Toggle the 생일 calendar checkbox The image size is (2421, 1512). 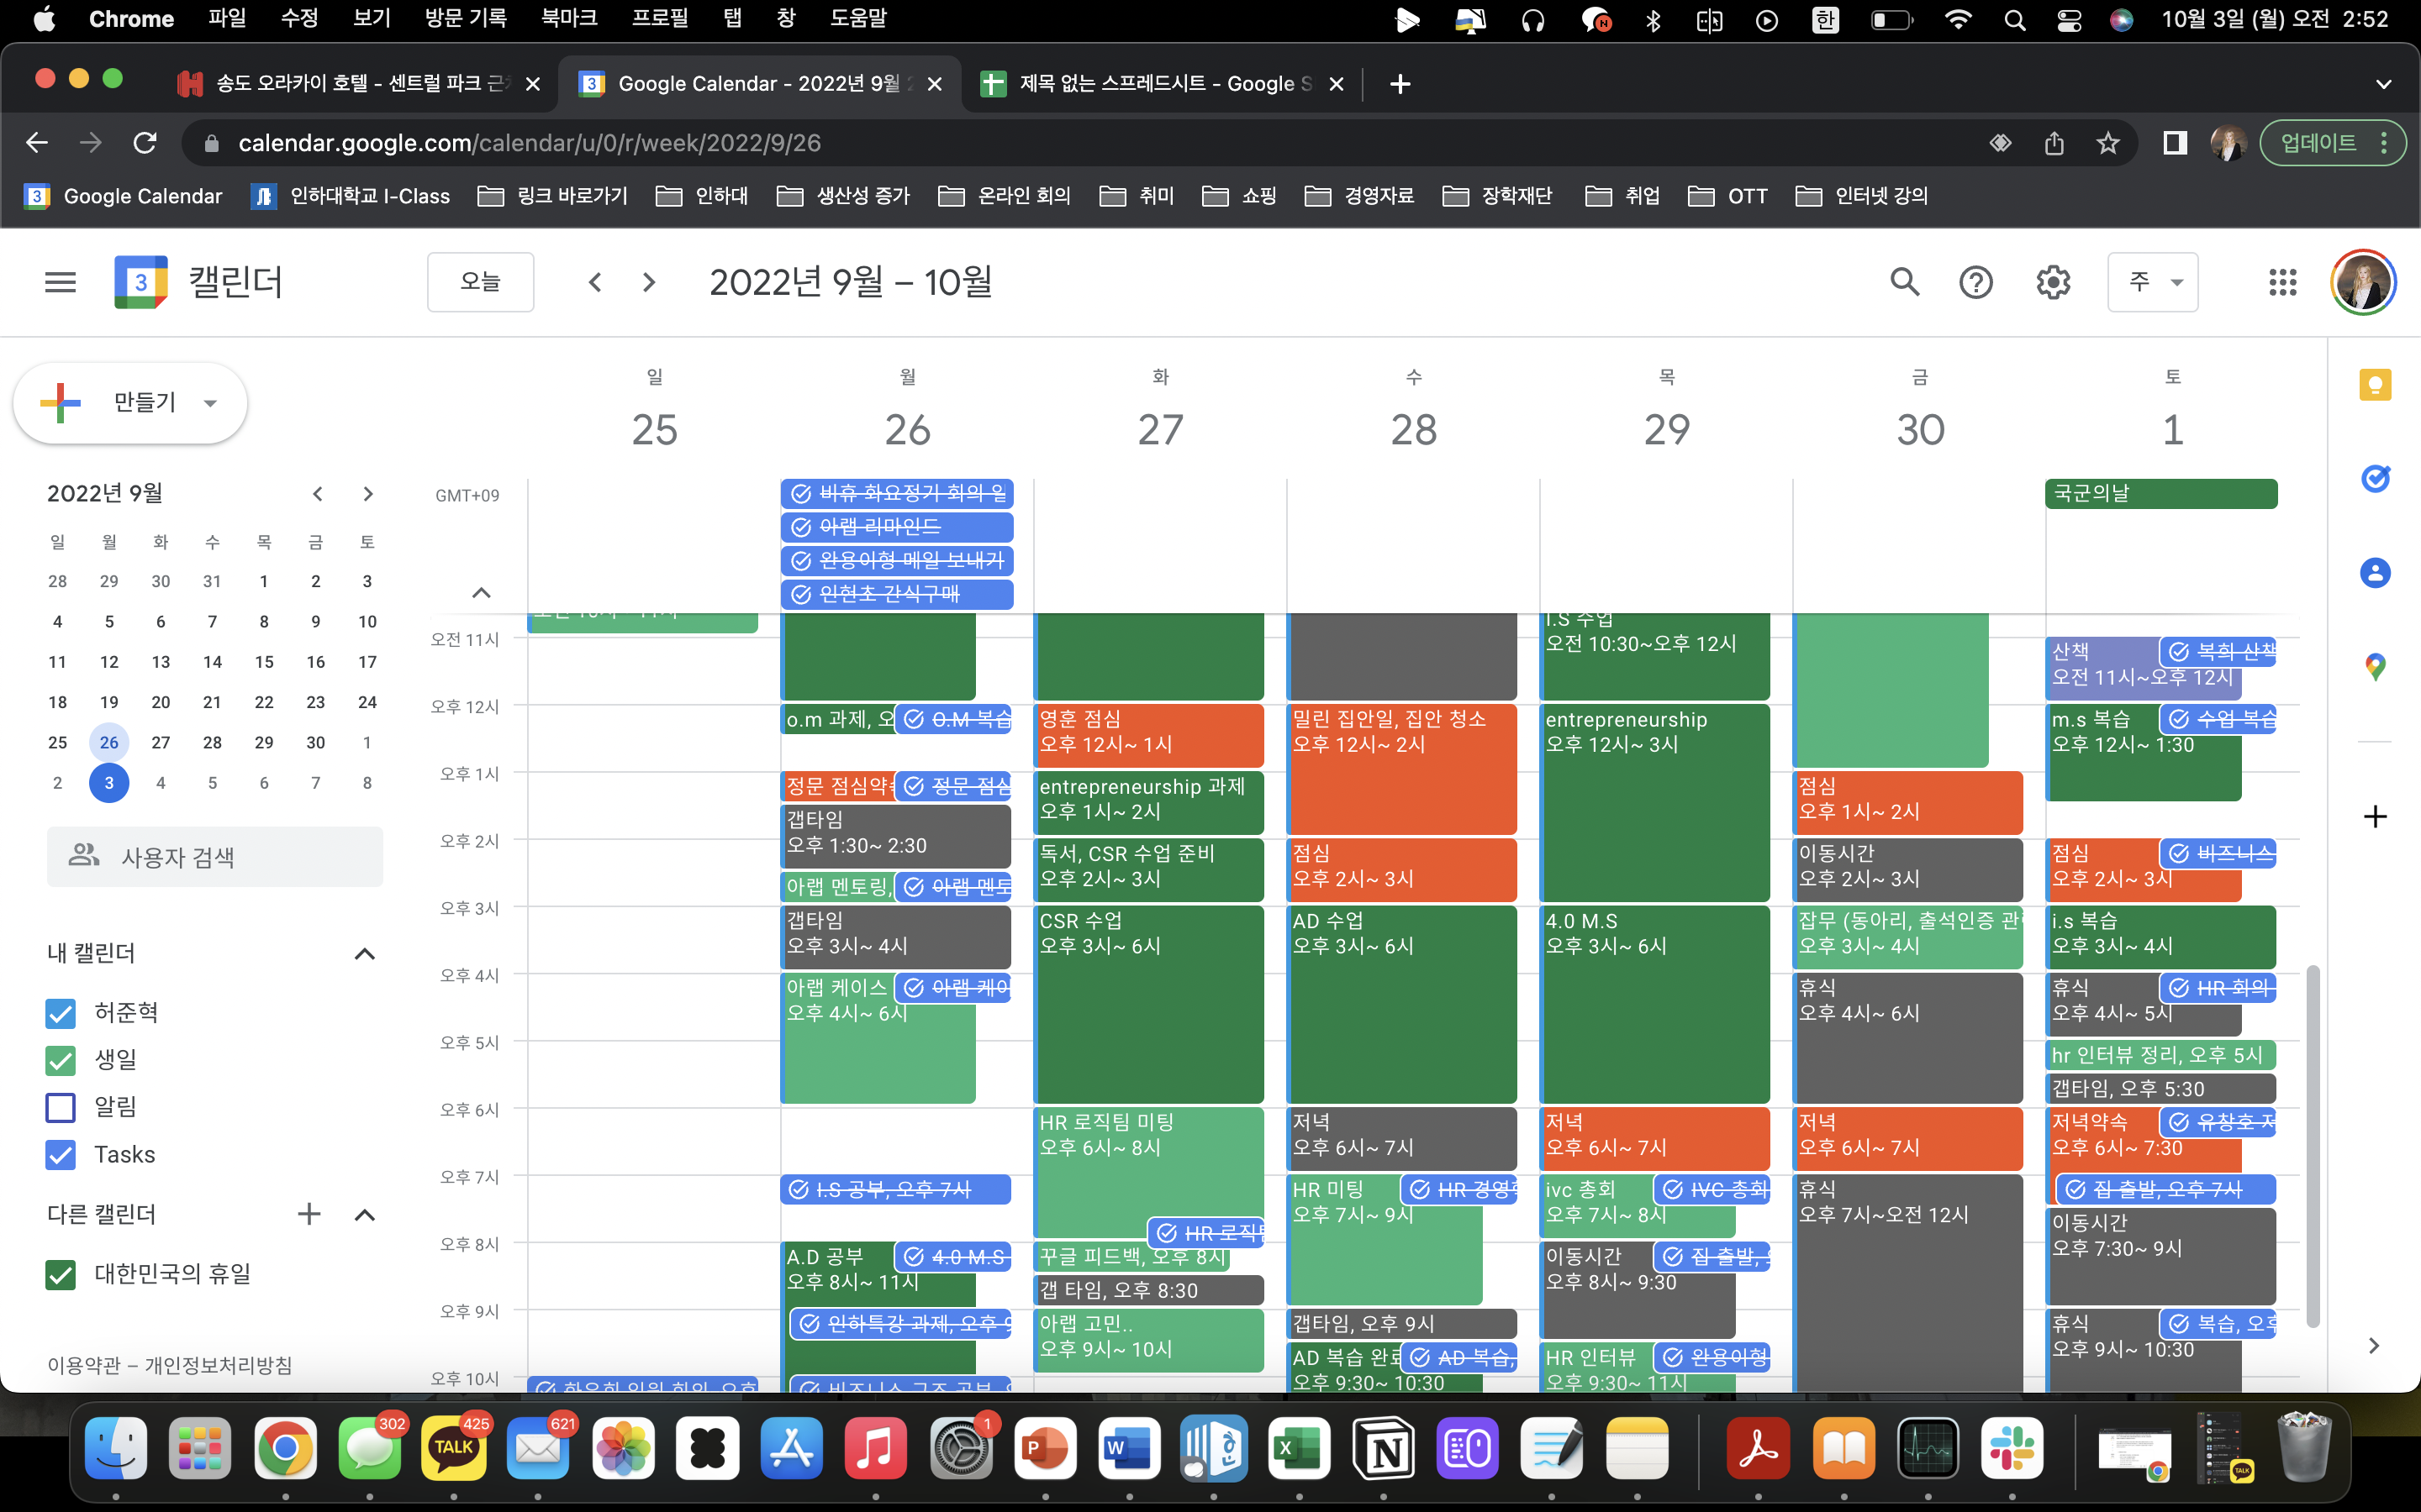point(61,1060)
